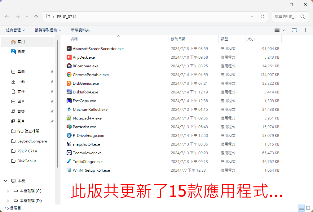Viewport: 313px width, 212px height.
Task: Click the address bar folder chevron
Action: tap(53, 17)
